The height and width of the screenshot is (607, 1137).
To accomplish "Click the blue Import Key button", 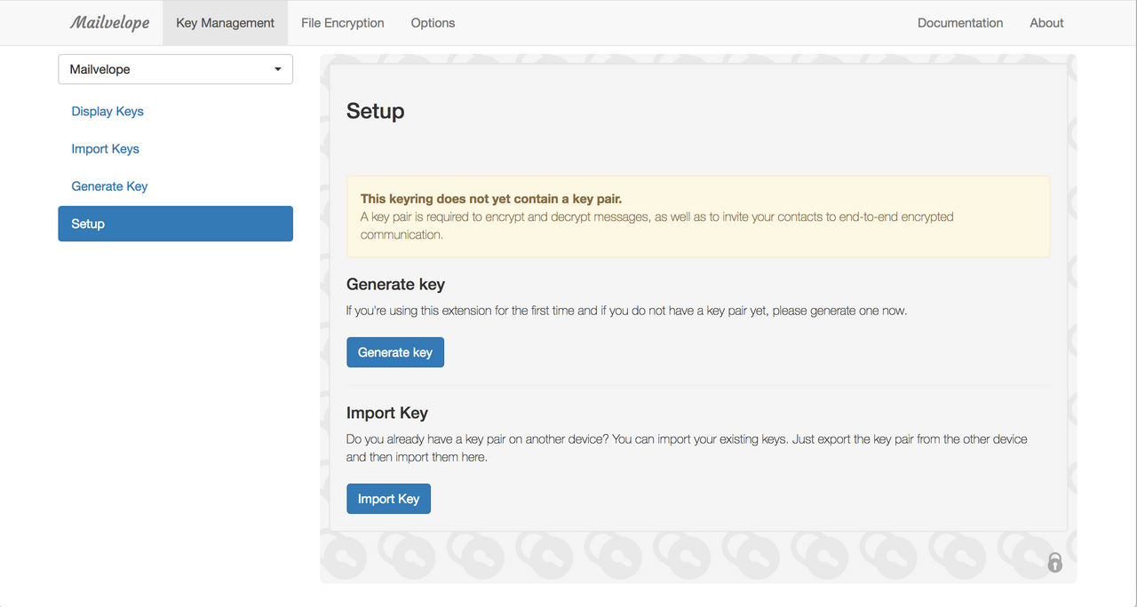I will coord(388,498).
